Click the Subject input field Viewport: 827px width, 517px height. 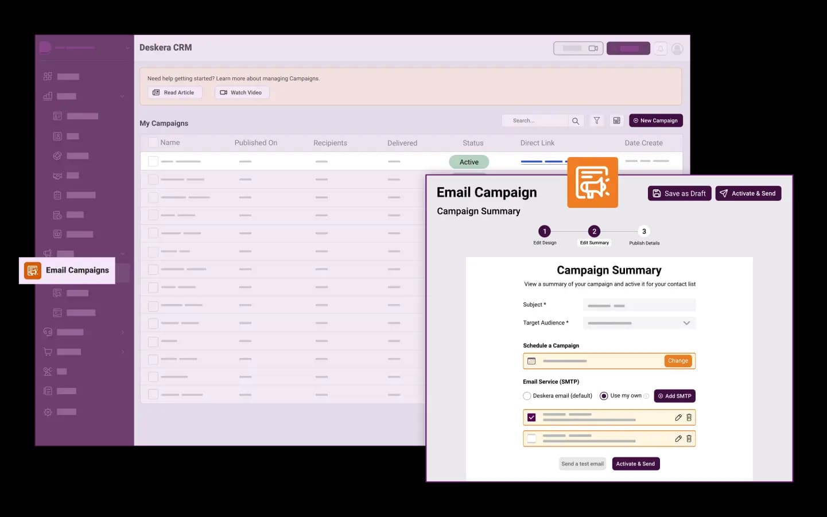point(639,305)
